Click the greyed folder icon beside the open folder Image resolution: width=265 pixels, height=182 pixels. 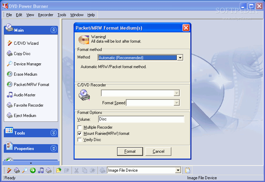(x=67, y=170)
